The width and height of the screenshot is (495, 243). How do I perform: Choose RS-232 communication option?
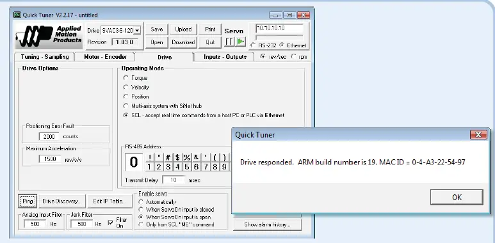click(253, 45)
